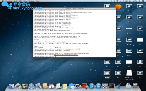Image resolution: width=146 pixels, height=91 pixels.
Task: Open System Preferences gear in Dock
Action: point(105,86)
